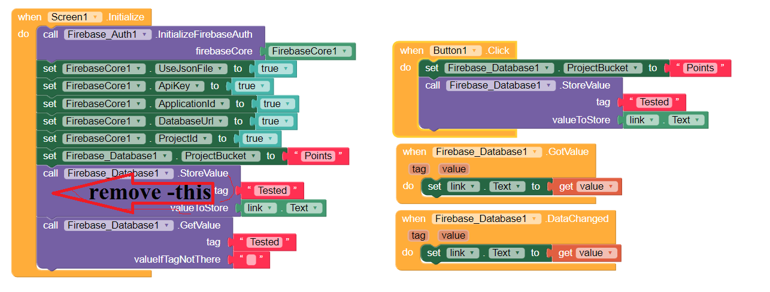Open the FirebaseCore1 dropdown on the UseJsonFile row
Image resolution: width=770 pixels, height=292 pixels.
tap(104, 69)
